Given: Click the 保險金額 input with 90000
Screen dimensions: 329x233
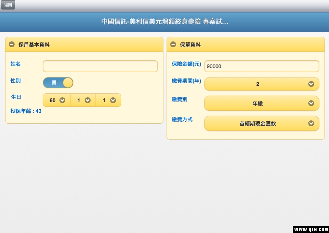Looking at the screenshot, I should [x=262, y=66].
